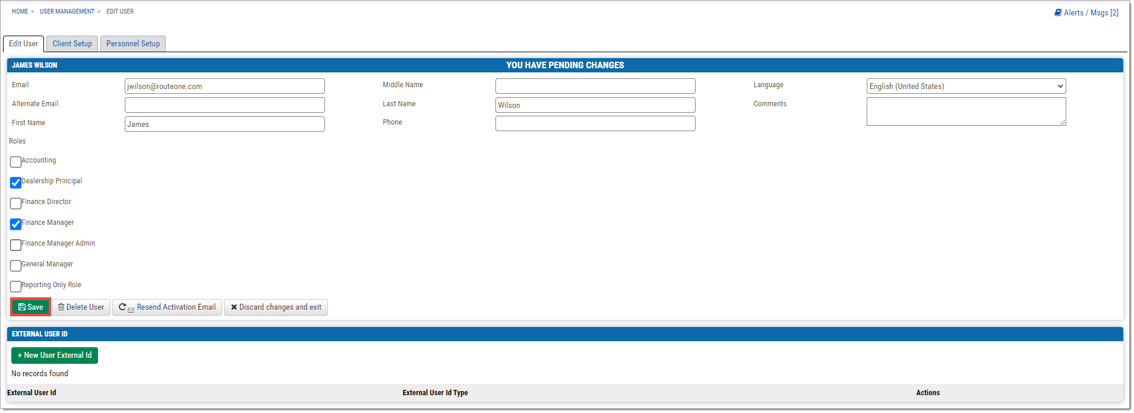
Task: Click YOU HAVE PENDING CHANGES notice
Action: point(565,65)
